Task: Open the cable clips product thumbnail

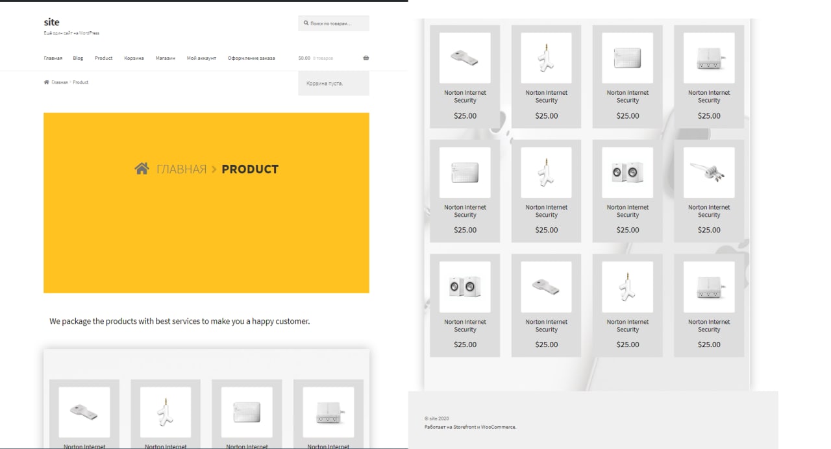Action: click(709, 173)
